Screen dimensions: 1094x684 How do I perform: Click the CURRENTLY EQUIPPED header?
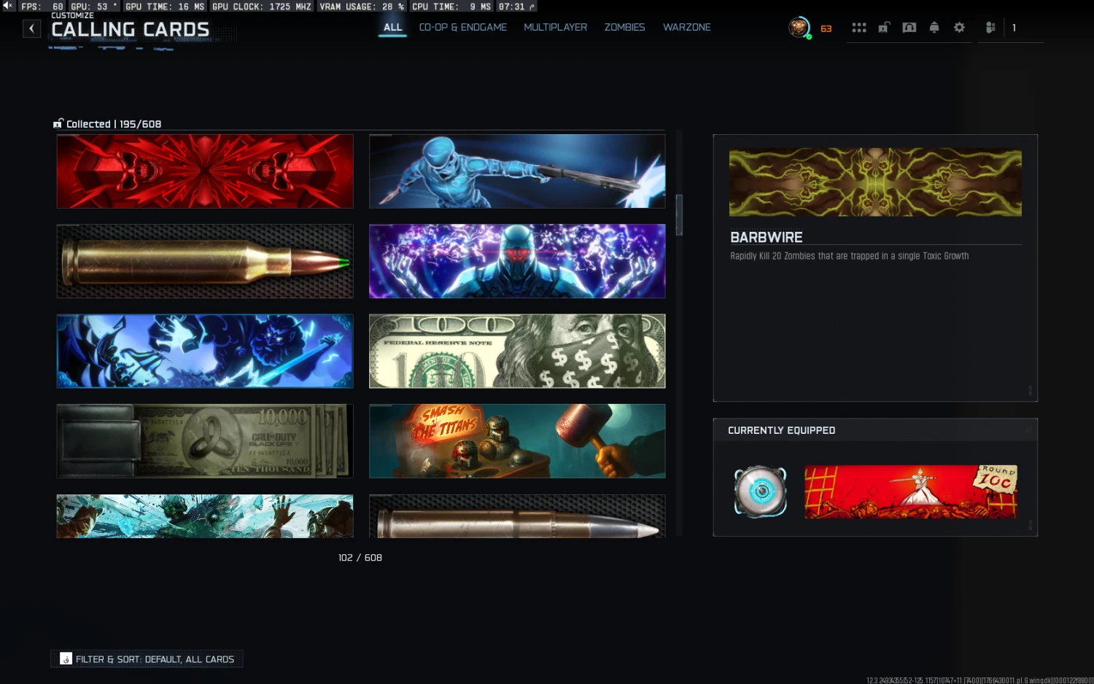point(782,430)
